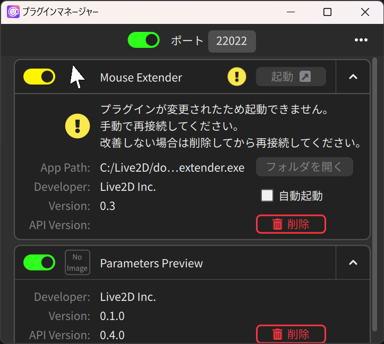Image resolution: width=384 pixels, height=344 pixels.
Task: Click the Version value 0.1.0
Action: 112,316
